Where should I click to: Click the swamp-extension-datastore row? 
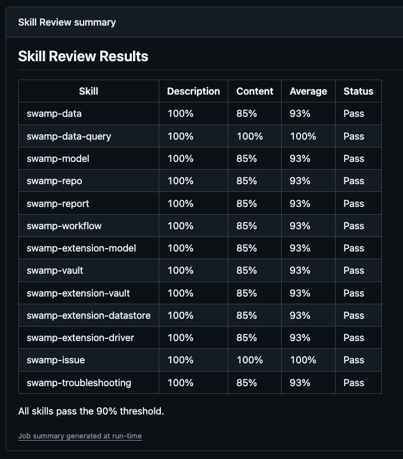coord(89,315)
